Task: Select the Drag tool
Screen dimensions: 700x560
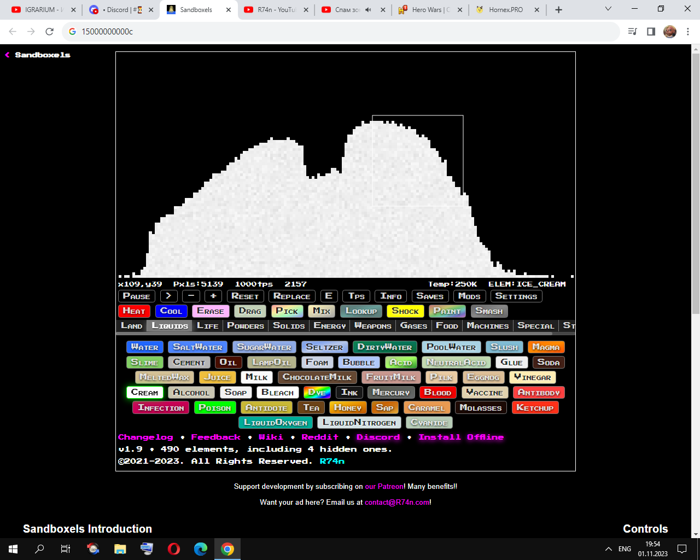Action: pos(250,311)
